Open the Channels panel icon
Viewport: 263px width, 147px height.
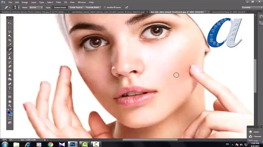(x=250, y=136)
